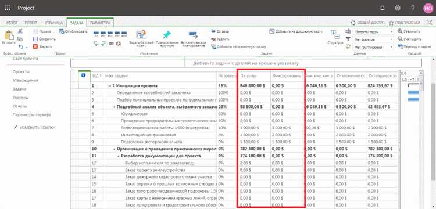Open Ресурсы in the left navigation
Image resolution: width=436 pixels, height=209 pixels.
coord(20,98)
